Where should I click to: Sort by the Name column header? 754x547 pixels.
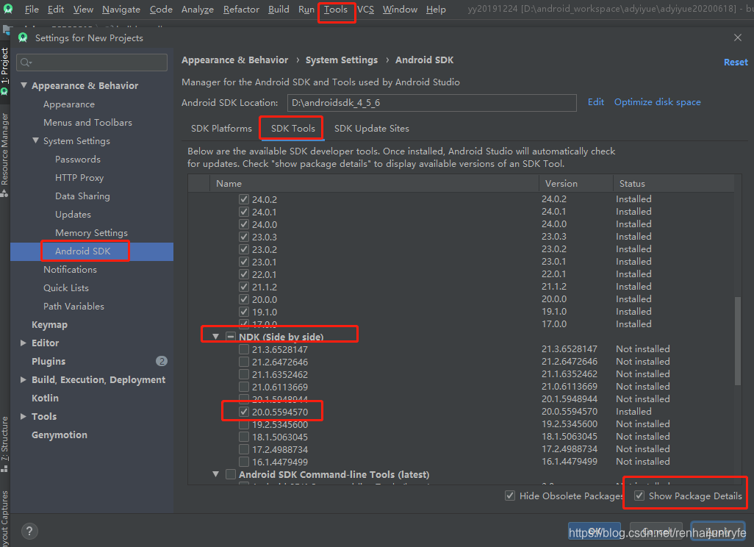pyautogui.click(x=374, y=183)
